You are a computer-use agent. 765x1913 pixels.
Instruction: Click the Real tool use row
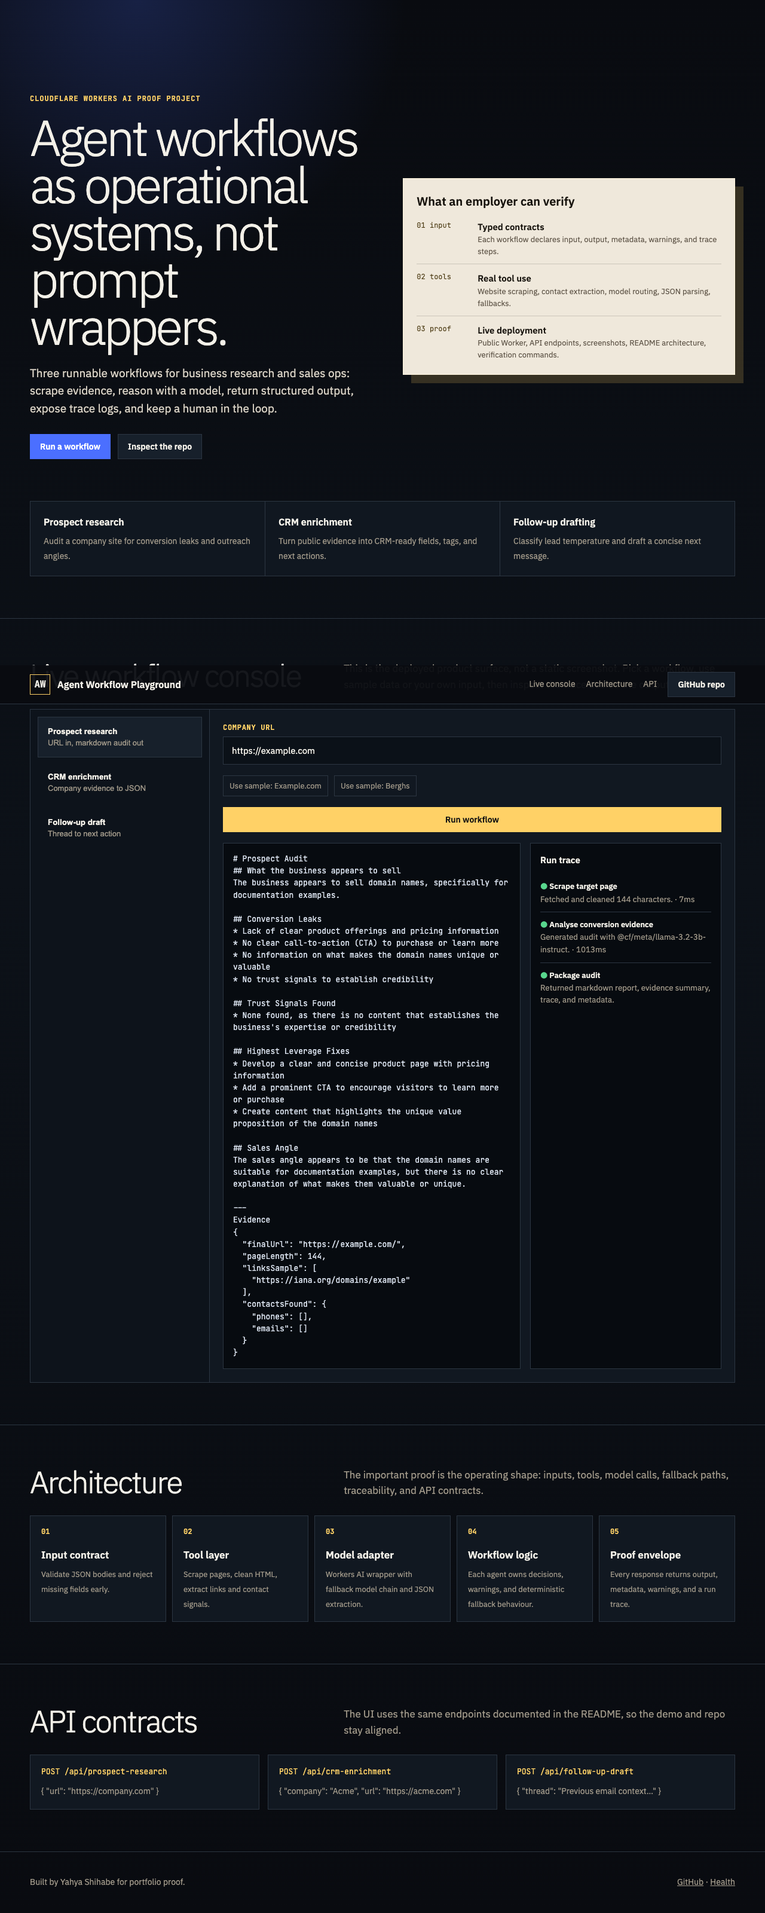pos(568,291)
